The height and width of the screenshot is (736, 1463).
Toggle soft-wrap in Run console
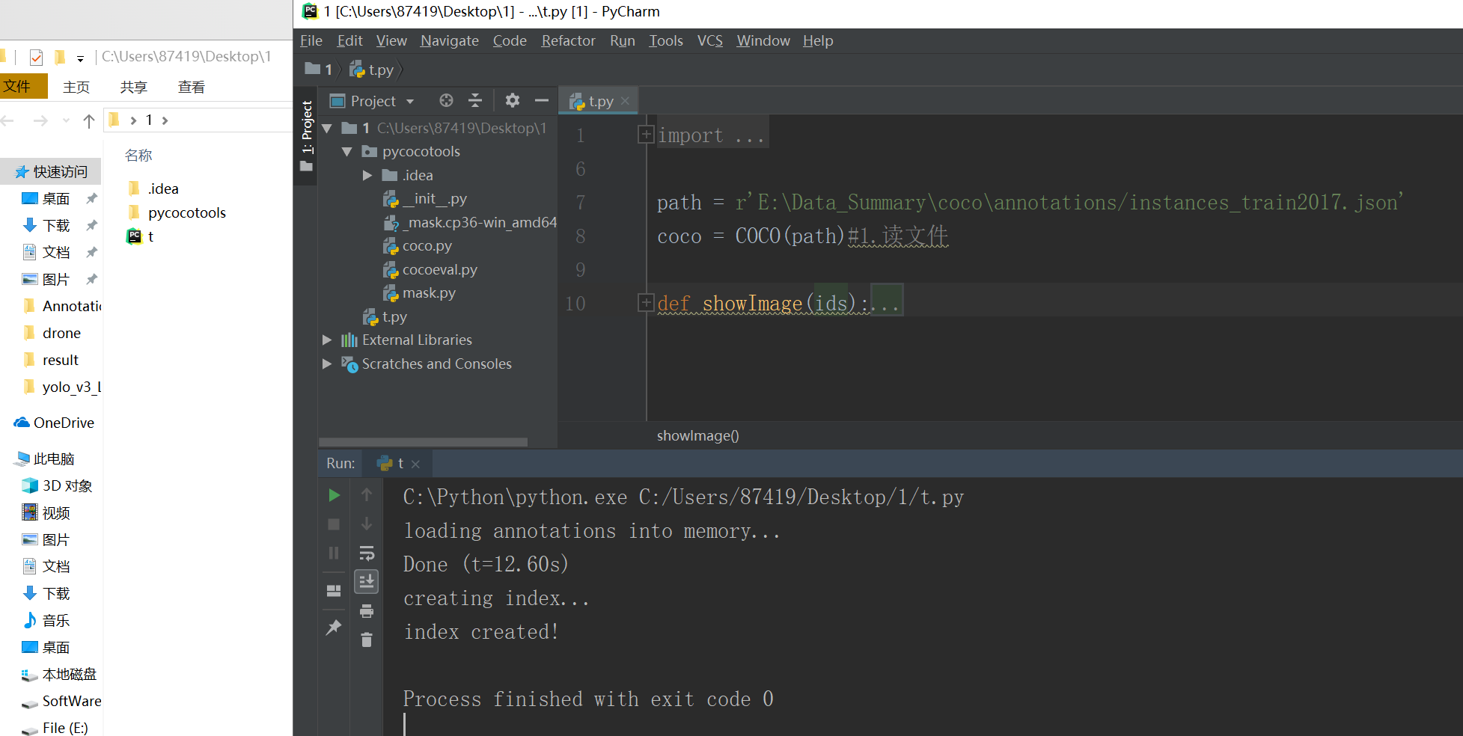pyautogui.click(x=367, y=553)
